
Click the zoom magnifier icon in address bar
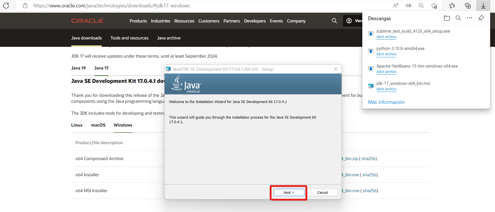tap(421, 5)
